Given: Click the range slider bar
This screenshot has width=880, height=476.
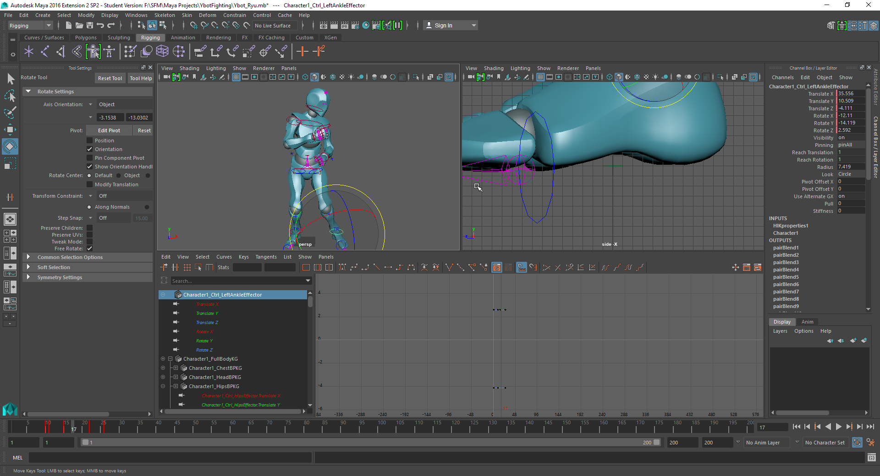Looking at the screenshot, I should (371, 443).
